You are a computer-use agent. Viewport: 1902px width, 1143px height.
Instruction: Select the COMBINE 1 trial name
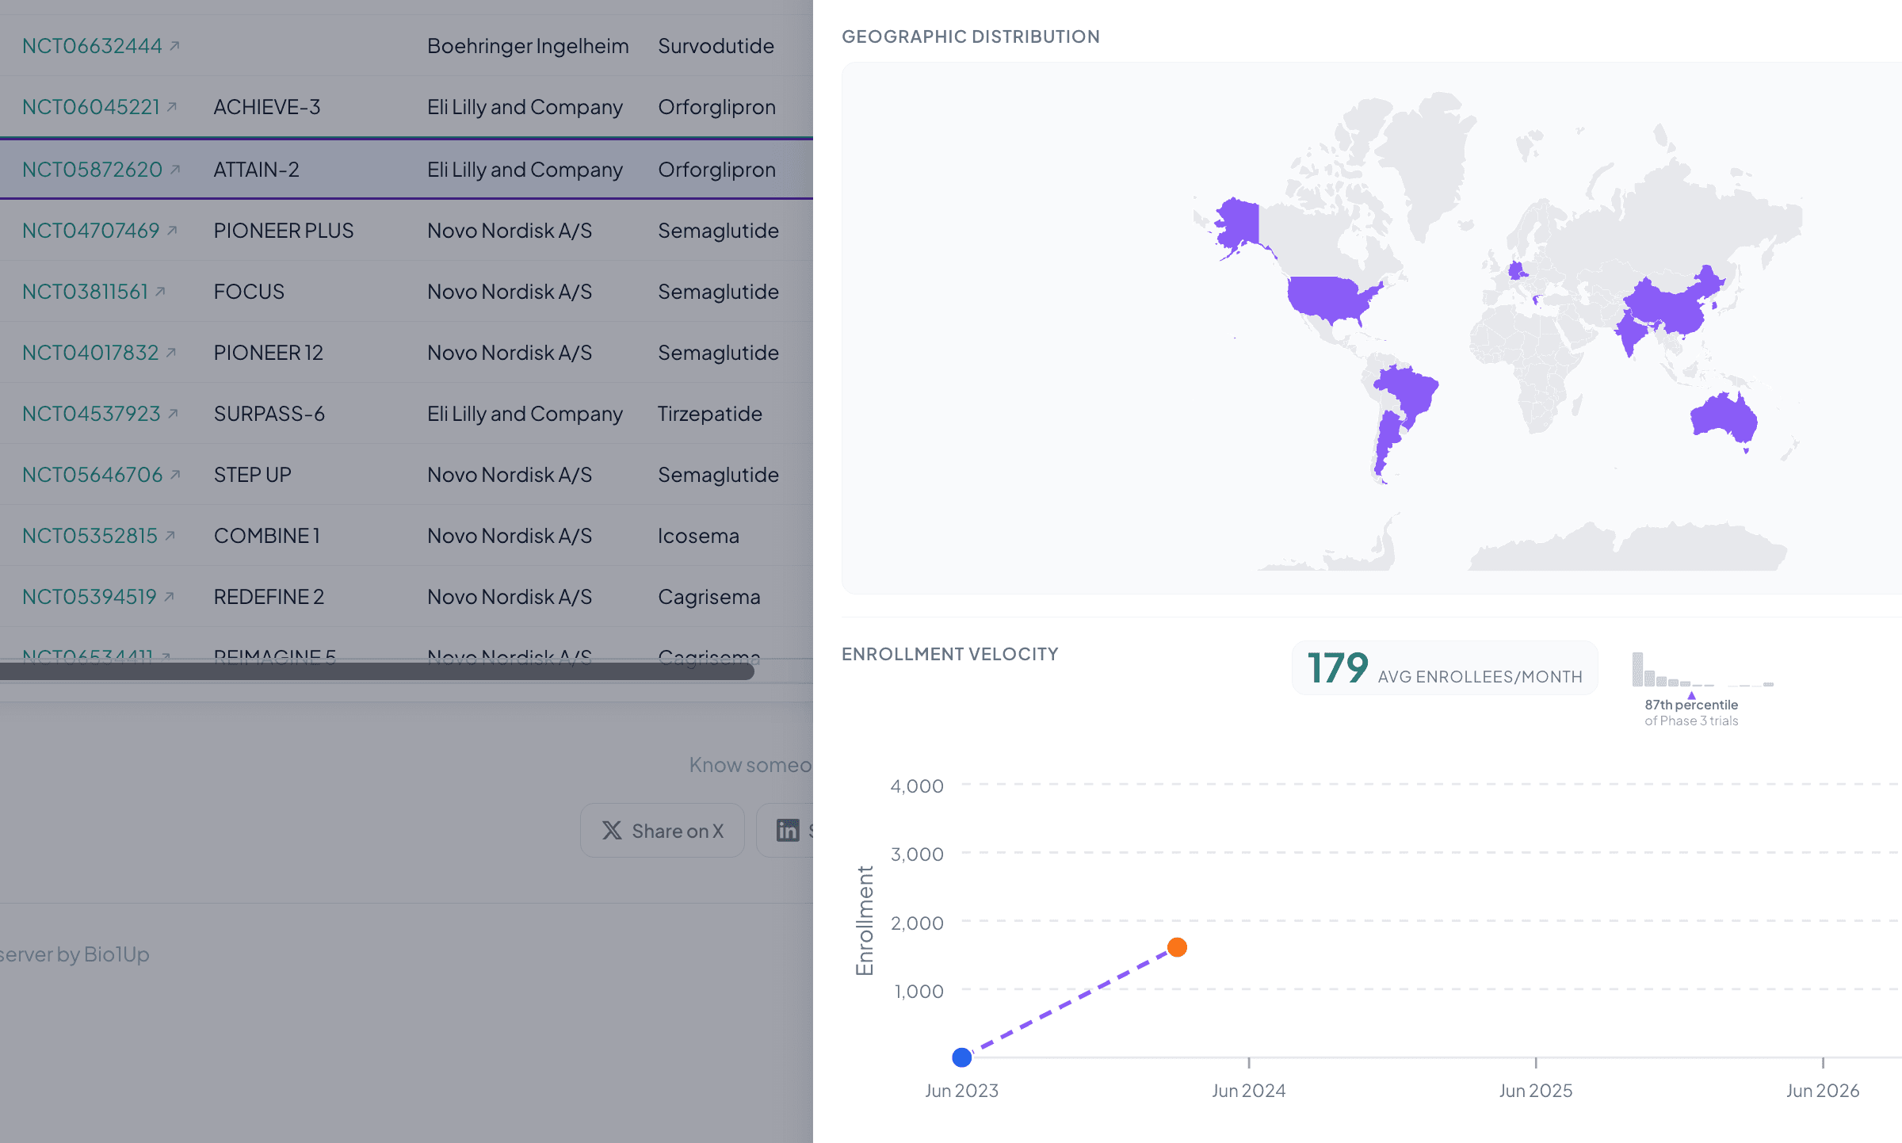tap(267, 536)
